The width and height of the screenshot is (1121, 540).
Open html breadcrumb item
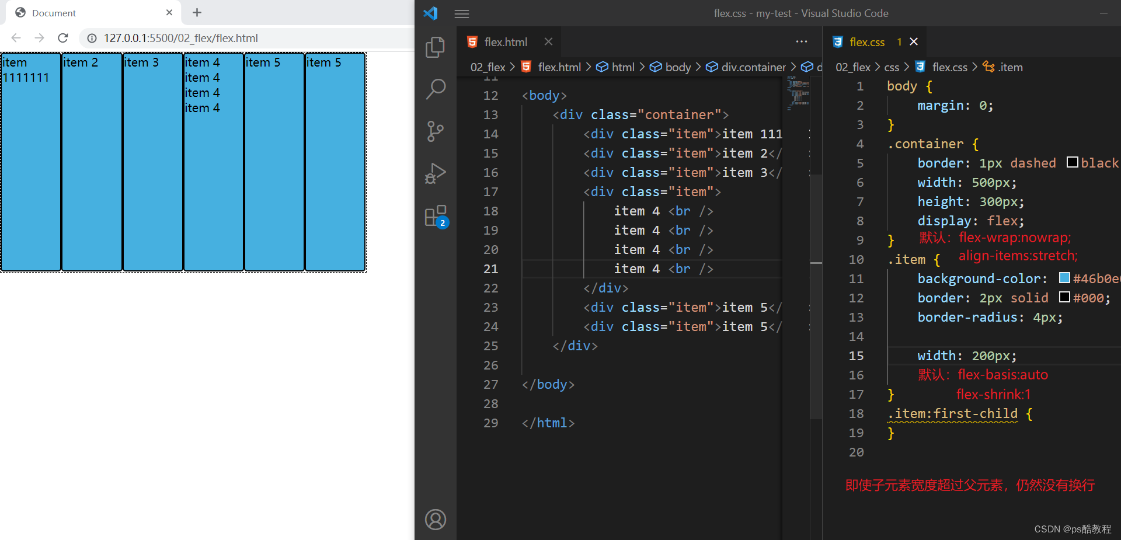(x=615, y=67)
